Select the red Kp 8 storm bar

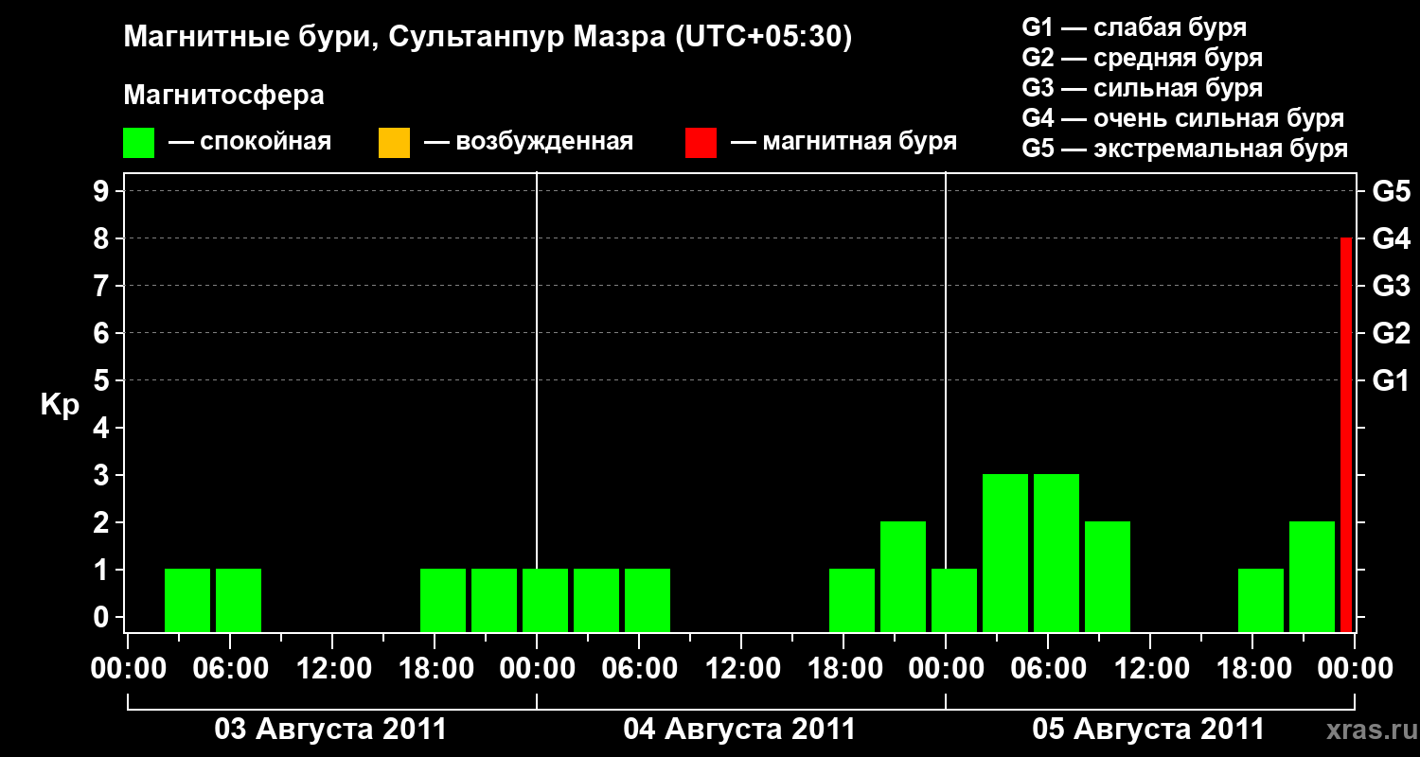[x=1346, y=435]
